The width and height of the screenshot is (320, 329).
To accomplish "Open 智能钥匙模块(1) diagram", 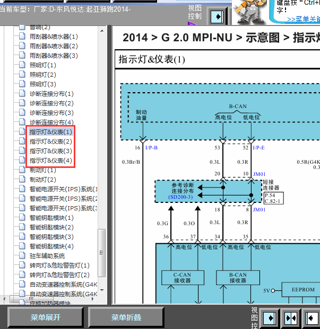I will click(x=51, y=218).
